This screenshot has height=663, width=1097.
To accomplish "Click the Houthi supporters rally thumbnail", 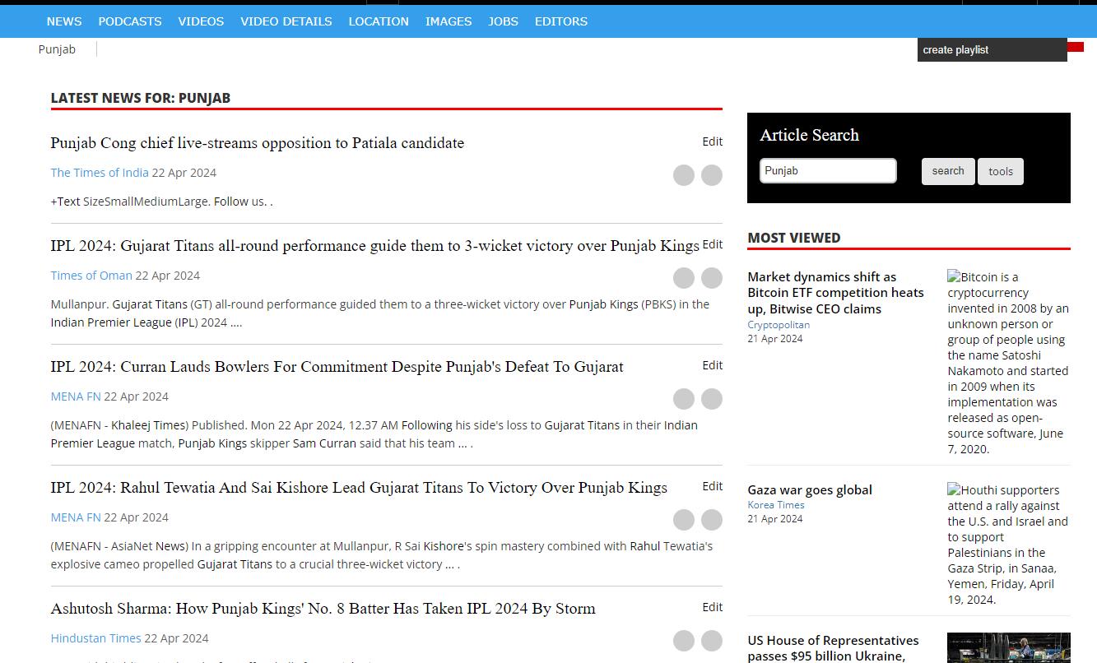I will tap(1009, 545).
